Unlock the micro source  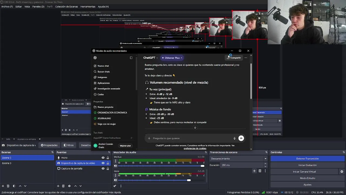108,158
